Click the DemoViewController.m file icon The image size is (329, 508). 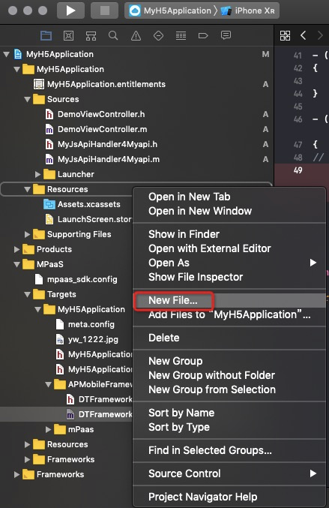(x=49, y=129)
